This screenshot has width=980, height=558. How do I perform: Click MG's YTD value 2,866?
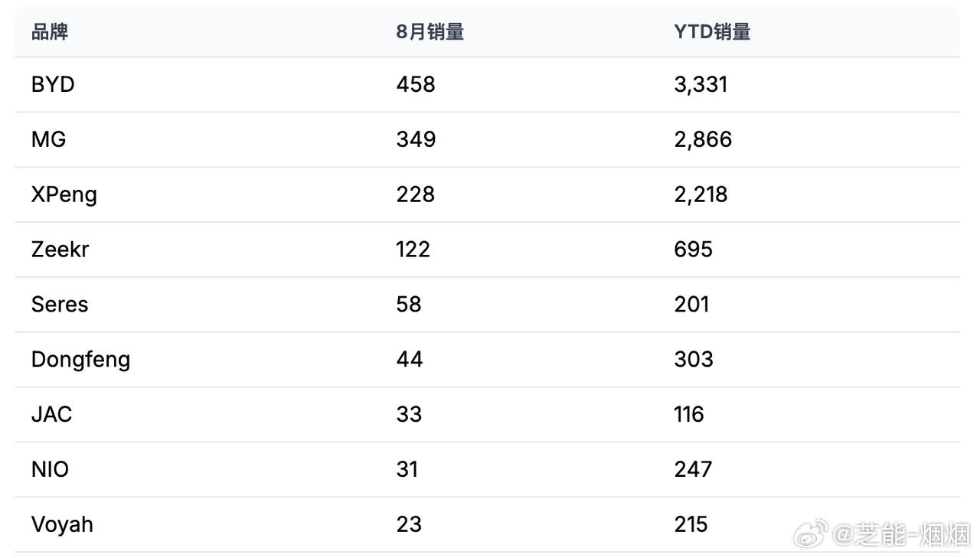(x=703, y=139)
